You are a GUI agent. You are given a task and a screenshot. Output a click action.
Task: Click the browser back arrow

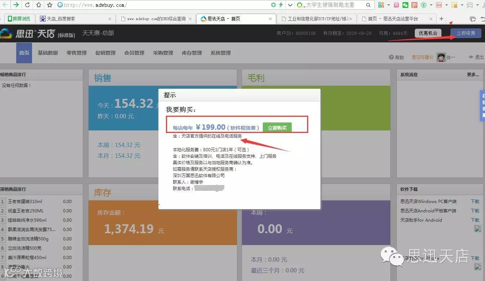[4, 5]
